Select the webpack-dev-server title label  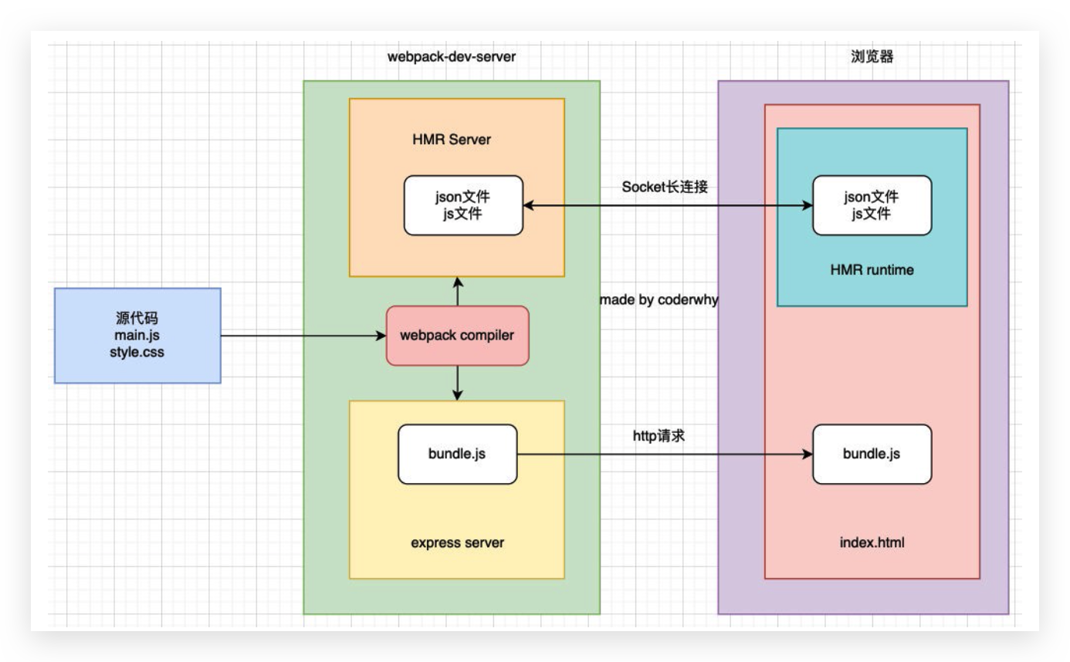coord(452,56)
